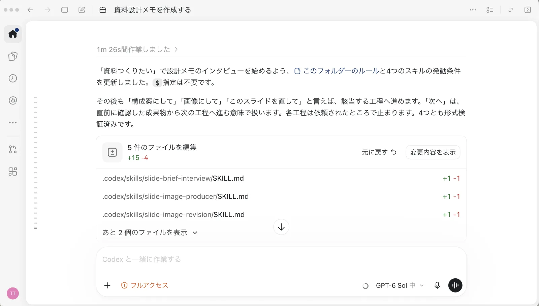Open the task list icon in top bar
The width and height of the screenshot is (539, 306).
(x=490, y=10)
